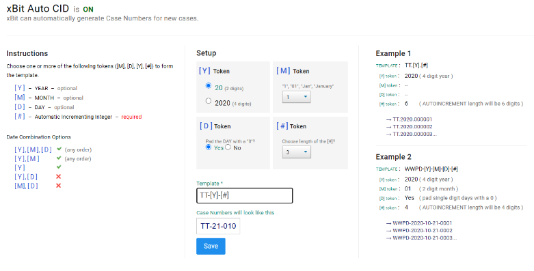Screen dimensions: 534x271
Task: Click green check next to [Y],[M]
Action: (x=59, y=158)
